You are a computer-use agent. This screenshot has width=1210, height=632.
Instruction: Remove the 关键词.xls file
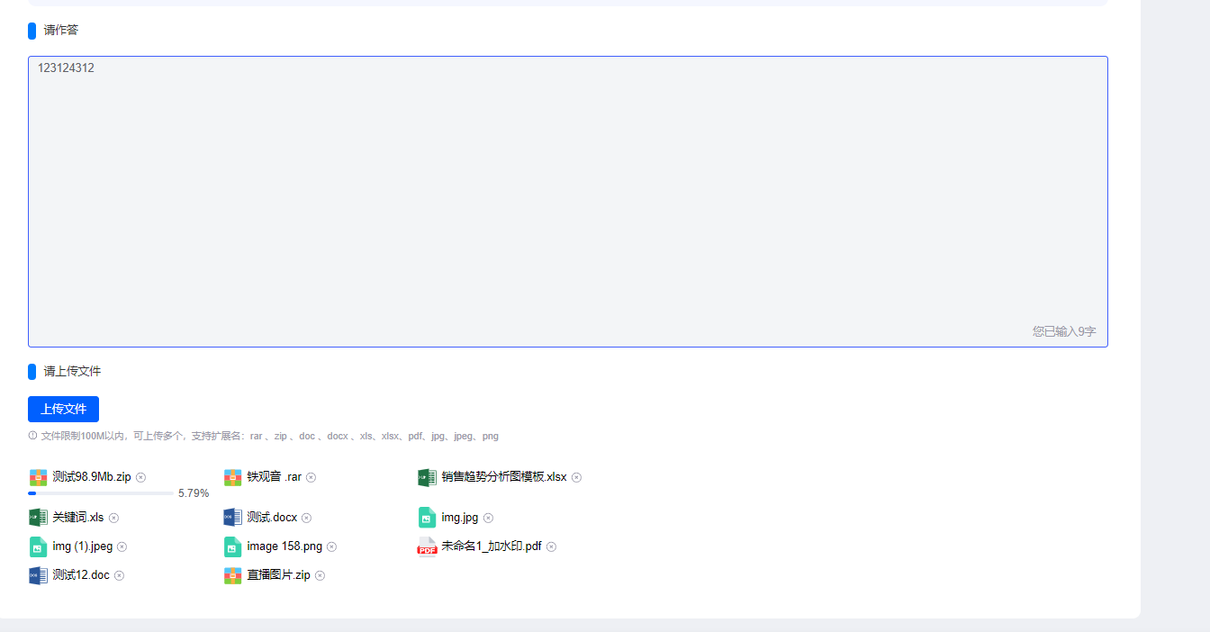click(113, 518)
